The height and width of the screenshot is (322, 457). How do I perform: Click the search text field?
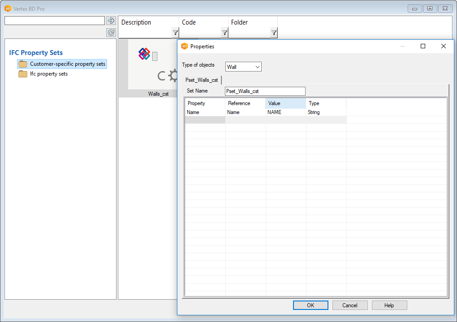tap(54, 21)
